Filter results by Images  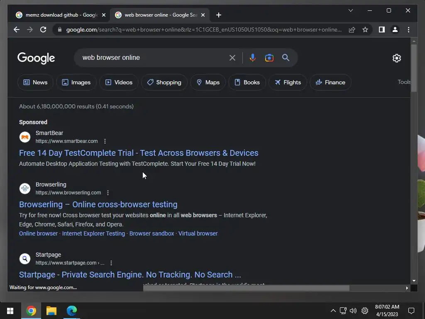click(76, 82)
